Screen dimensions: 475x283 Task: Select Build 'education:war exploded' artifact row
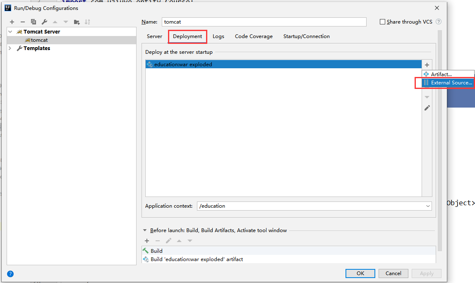289,259
